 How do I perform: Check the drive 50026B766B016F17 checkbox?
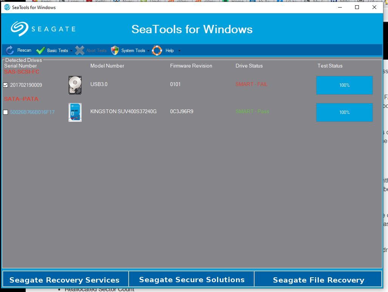click(x=5, y=112)
